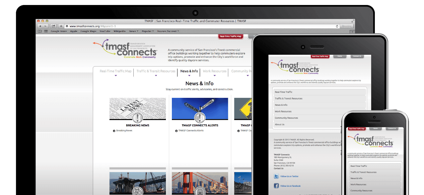Tap the Contact Us button on the phone
This screenshot has height=195, width=424.
click(392, 129)
